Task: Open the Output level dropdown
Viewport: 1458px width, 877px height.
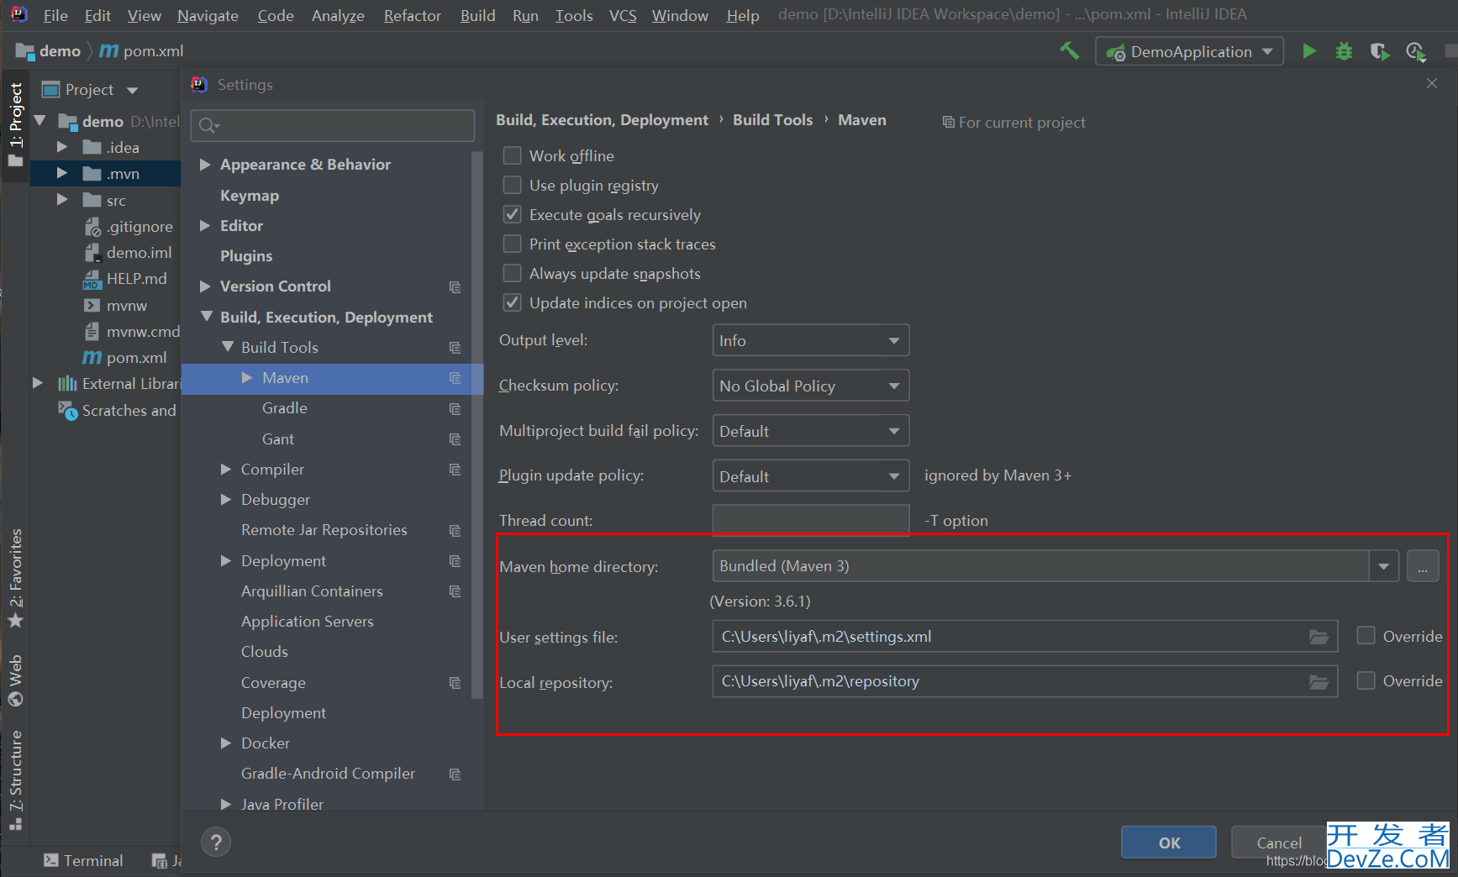Action: click(810, 340)
